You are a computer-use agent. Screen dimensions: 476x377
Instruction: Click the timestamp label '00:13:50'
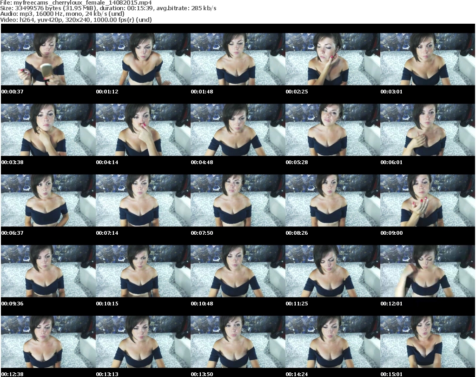click(202, 374)
